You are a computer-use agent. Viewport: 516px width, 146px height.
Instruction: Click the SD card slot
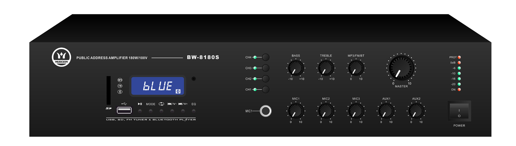click(x=109, y=90)
